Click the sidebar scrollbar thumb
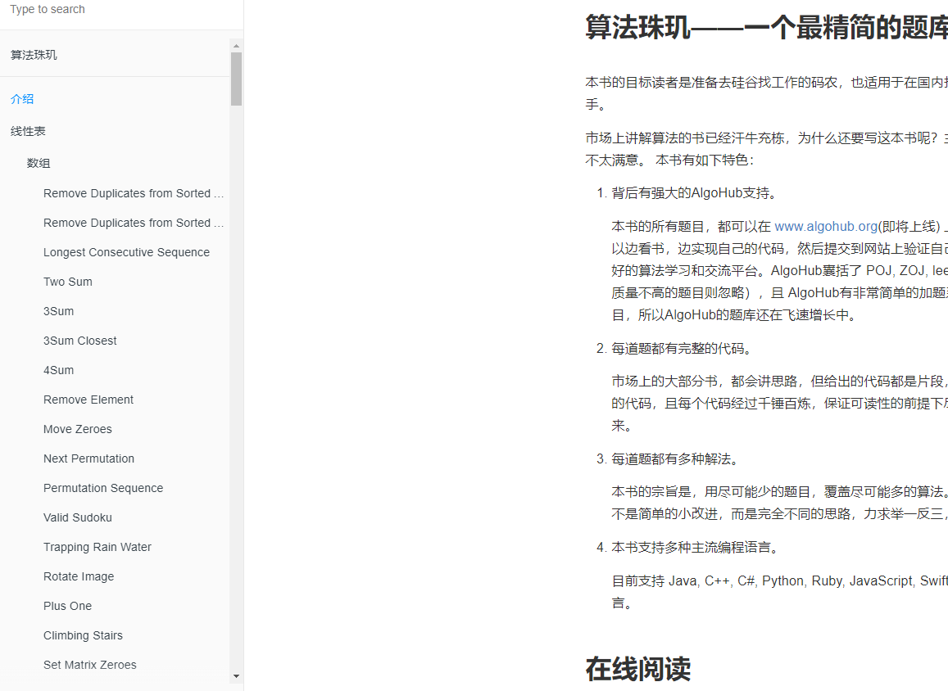This screenshot has width=948, height=691. (237, 79)
